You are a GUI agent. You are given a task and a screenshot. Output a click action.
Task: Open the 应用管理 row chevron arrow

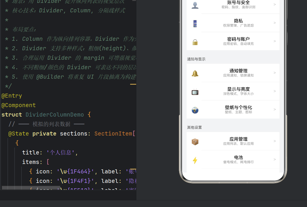click(275, 141)
